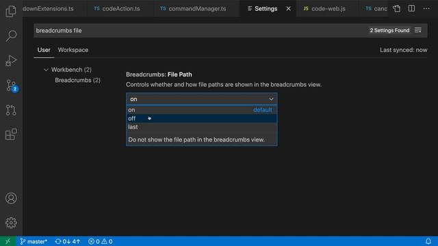Open the Manage gear menu

click(11, 223)
